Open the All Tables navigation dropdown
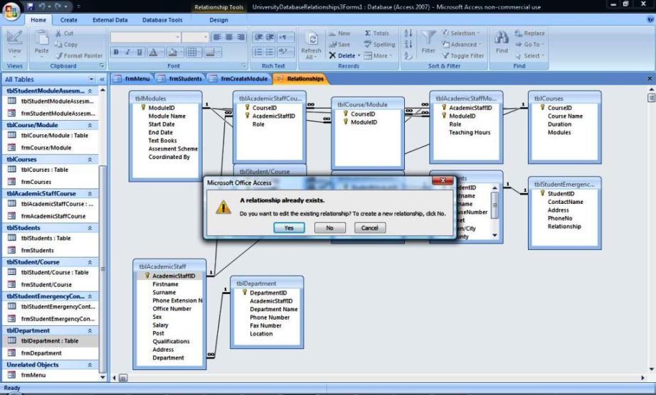This screenshot has height=395, width=656. (91, 79)
